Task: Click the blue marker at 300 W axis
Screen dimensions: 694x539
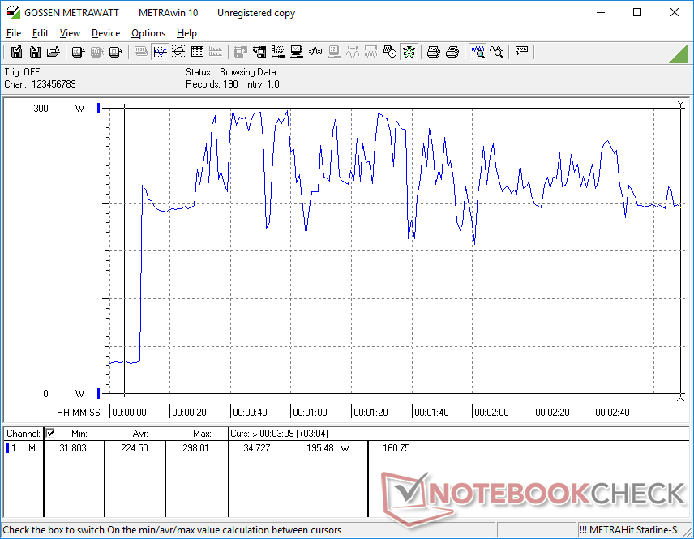Action: pos(99,109)
